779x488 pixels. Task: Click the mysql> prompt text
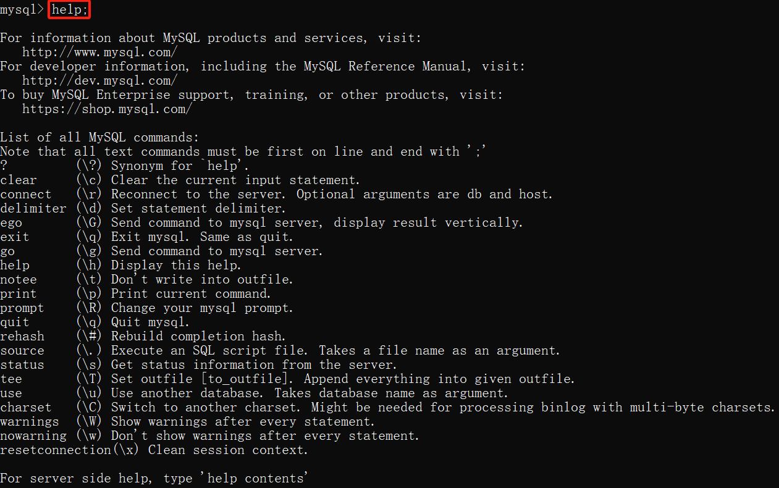click(x=22, y=10)
